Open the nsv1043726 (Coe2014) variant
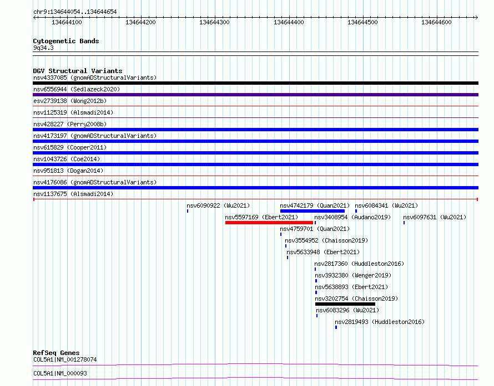This screenshot has width=494, height=386. point(67,159)
